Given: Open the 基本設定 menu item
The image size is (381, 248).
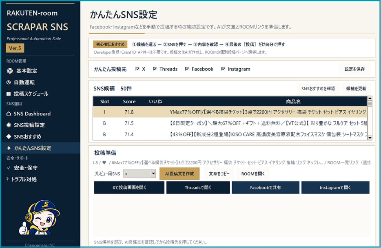Looking at the screenshot, I should point(41,71).
